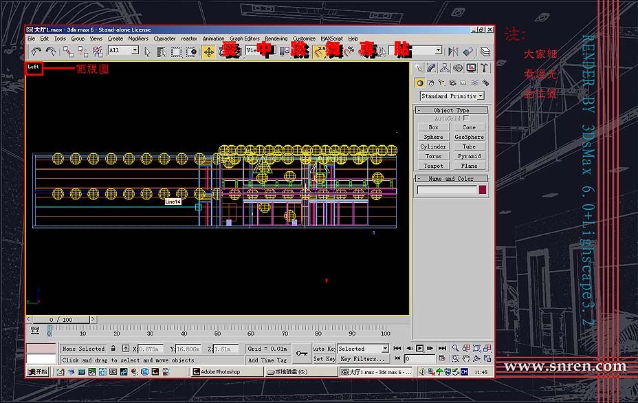Image resolution: width=638 pixels, height=403 pixels.
Task: Switch to the Utilities hammer tab
Action: pos(484,68)
